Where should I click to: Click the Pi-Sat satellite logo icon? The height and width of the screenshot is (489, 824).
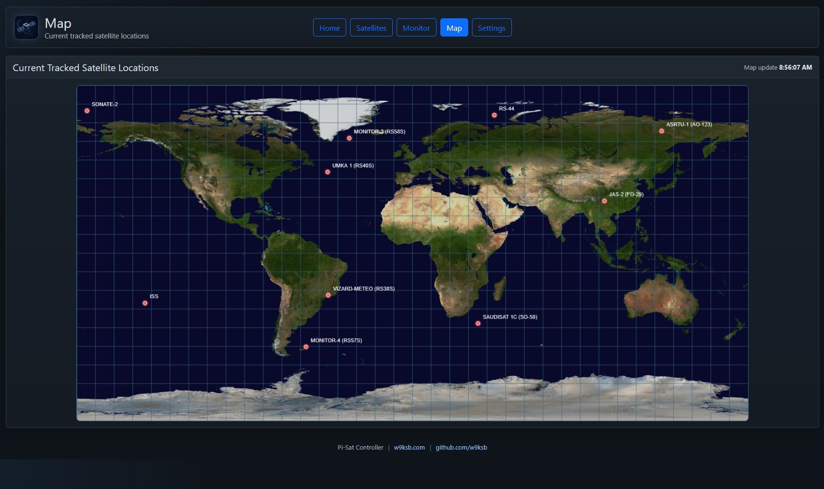[x=26, y=27]
